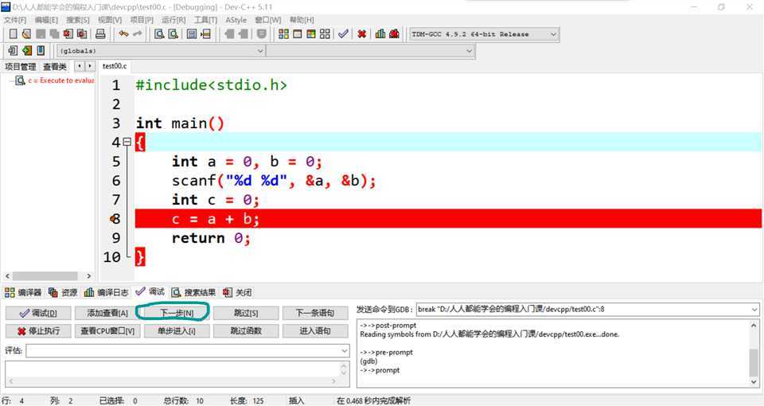Toggle the breakpoint marker on line 8

tap(115, 219)
